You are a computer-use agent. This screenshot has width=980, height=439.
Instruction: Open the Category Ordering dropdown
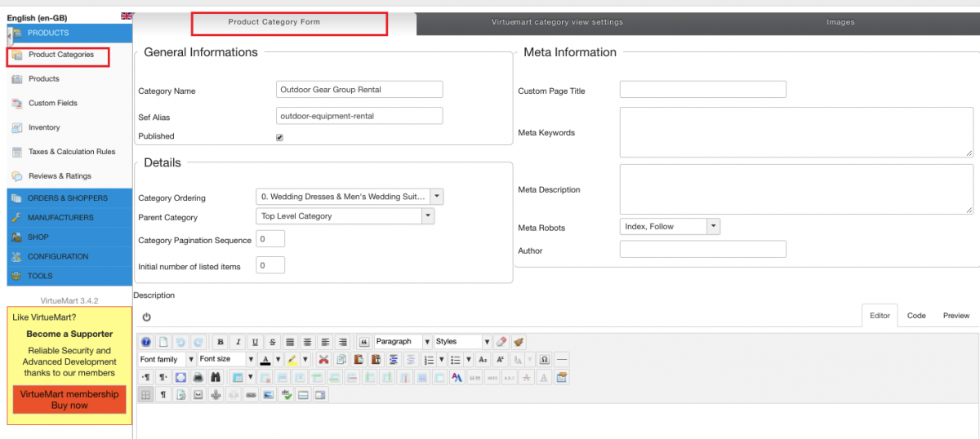tap(350, 197)
